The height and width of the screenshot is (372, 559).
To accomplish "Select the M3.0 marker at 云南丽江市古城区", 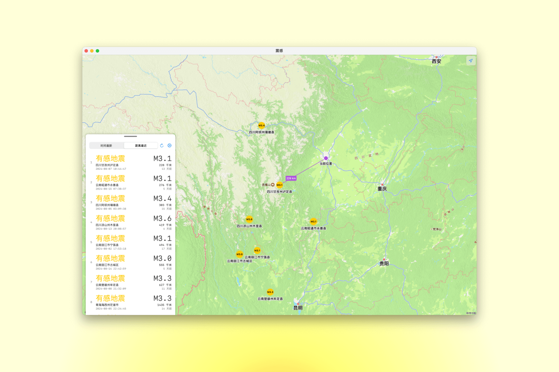I will tap(240, 254).
